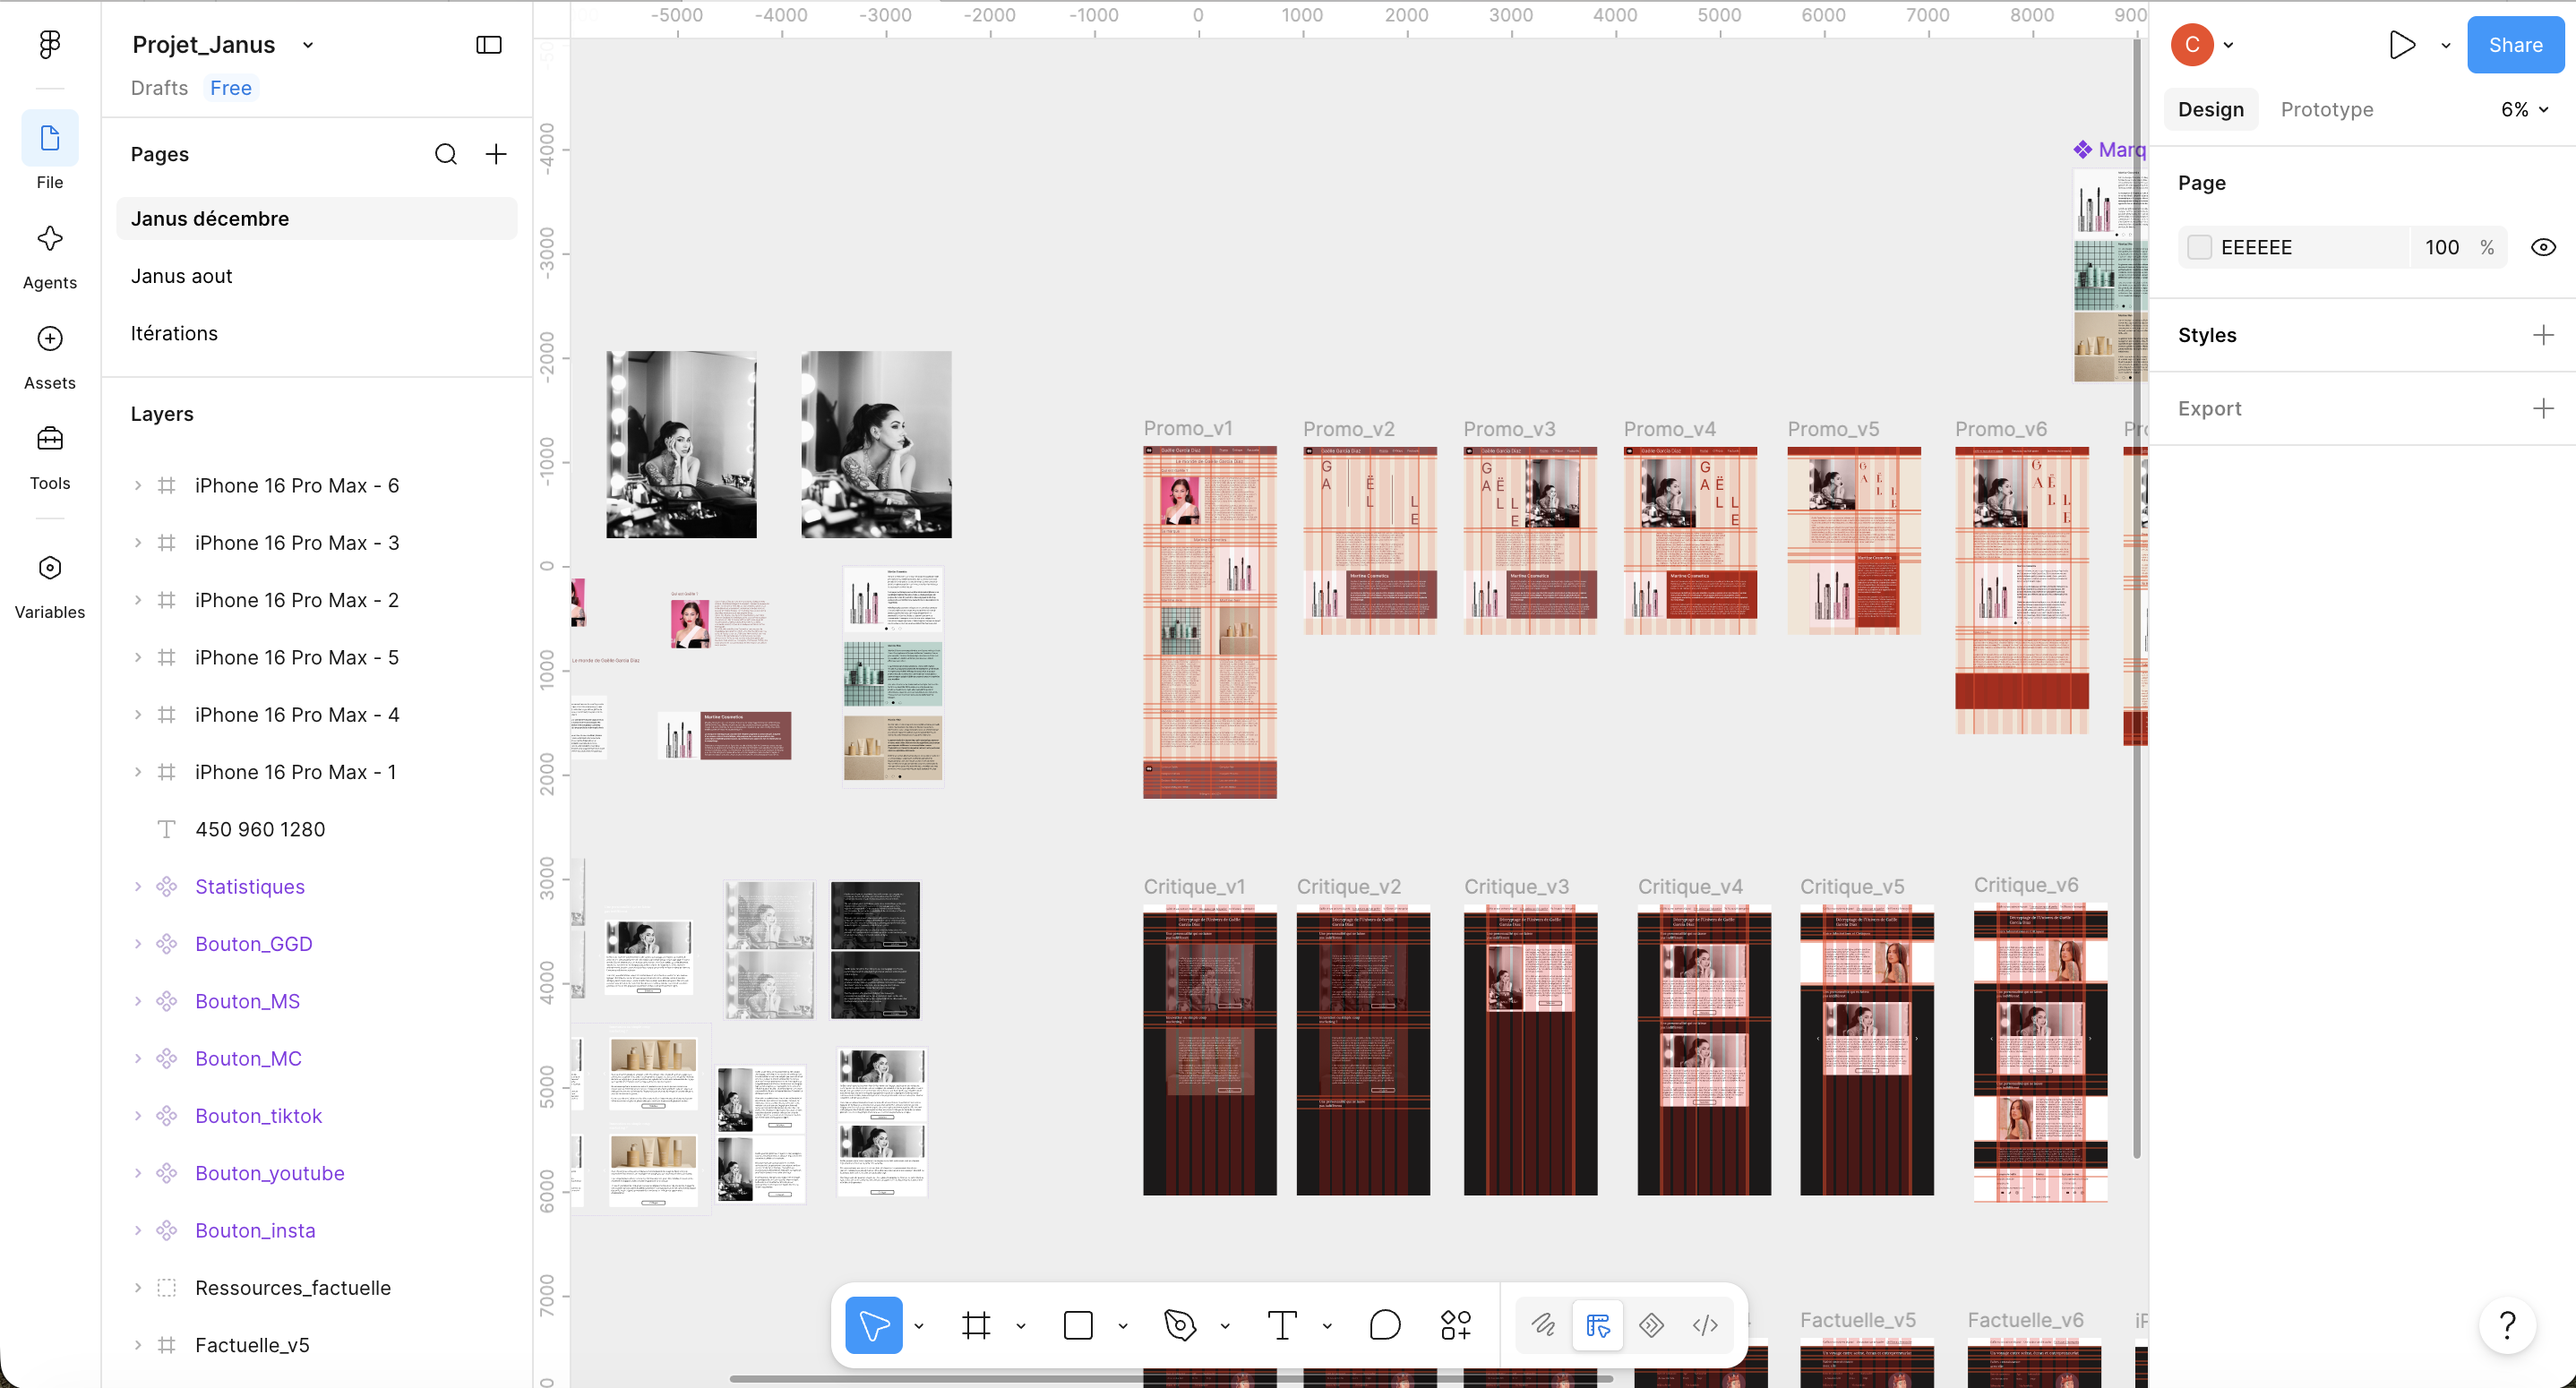Open the 6% zoom level dropdown
This screenshot has height=1388, width=2576.
click(2525, 109)
